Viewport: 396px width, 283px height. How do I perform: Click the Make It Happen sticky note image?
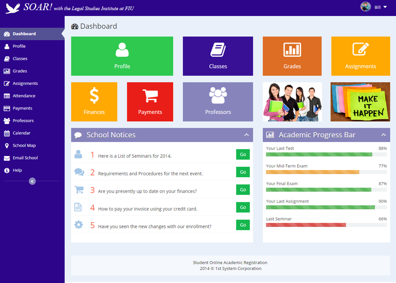coord(360,102)
